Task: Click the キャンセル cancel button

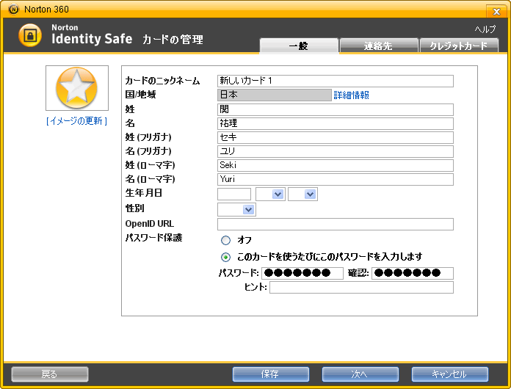Action: [x=450, y=374]
